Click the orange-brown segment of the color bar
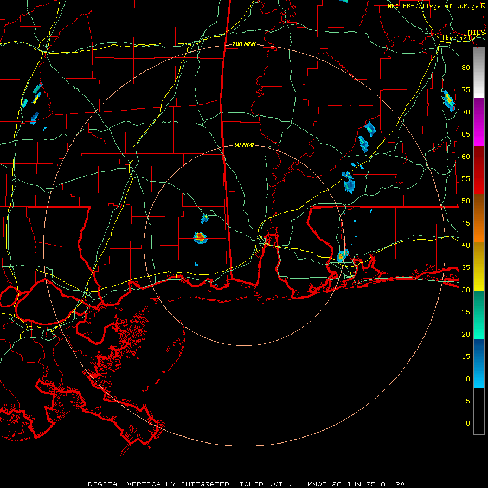488x488 pixels. [479, 218]
